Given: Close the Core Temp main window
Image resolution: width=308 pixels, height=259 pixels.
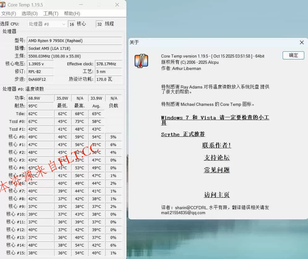Looking at the screenshot, I should [x=117, y=5].
